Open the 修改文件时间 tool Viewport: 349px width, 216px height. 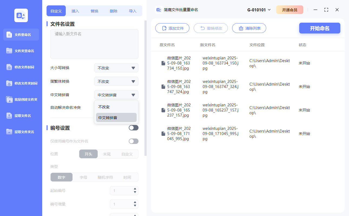[x=21, y=67]
